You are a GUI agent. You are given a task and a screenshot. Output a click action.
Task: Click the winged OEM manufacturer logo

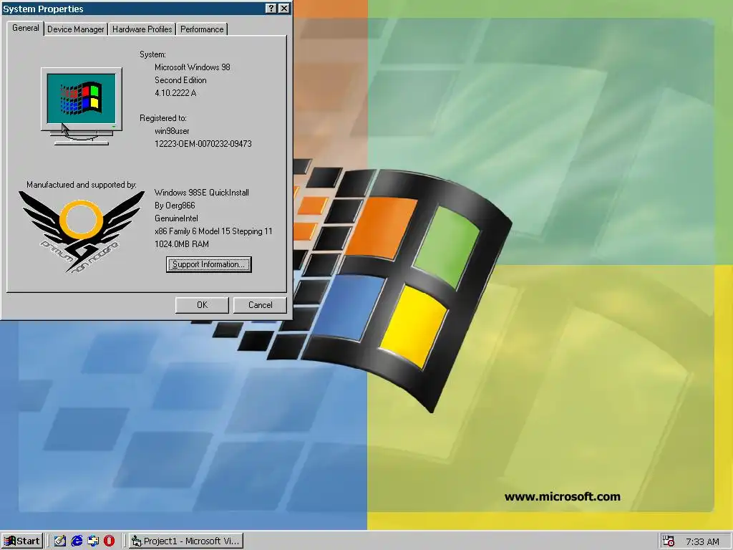(x=82, y=232)
